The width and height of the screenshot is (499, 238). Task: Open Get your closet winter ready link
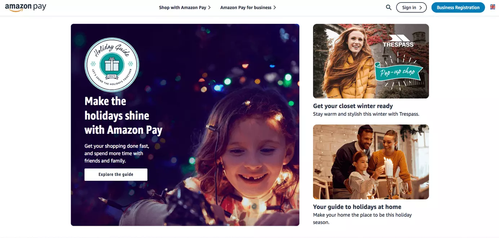tap(353, 106)
